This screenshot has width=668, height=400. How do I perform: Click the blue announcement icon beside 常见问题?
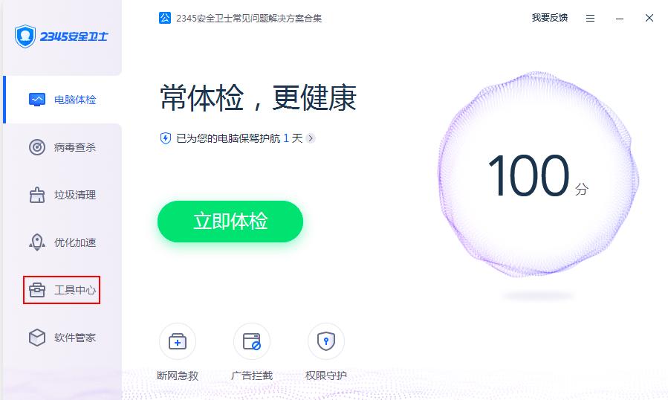pyautogui.click(x=165, y=18)
